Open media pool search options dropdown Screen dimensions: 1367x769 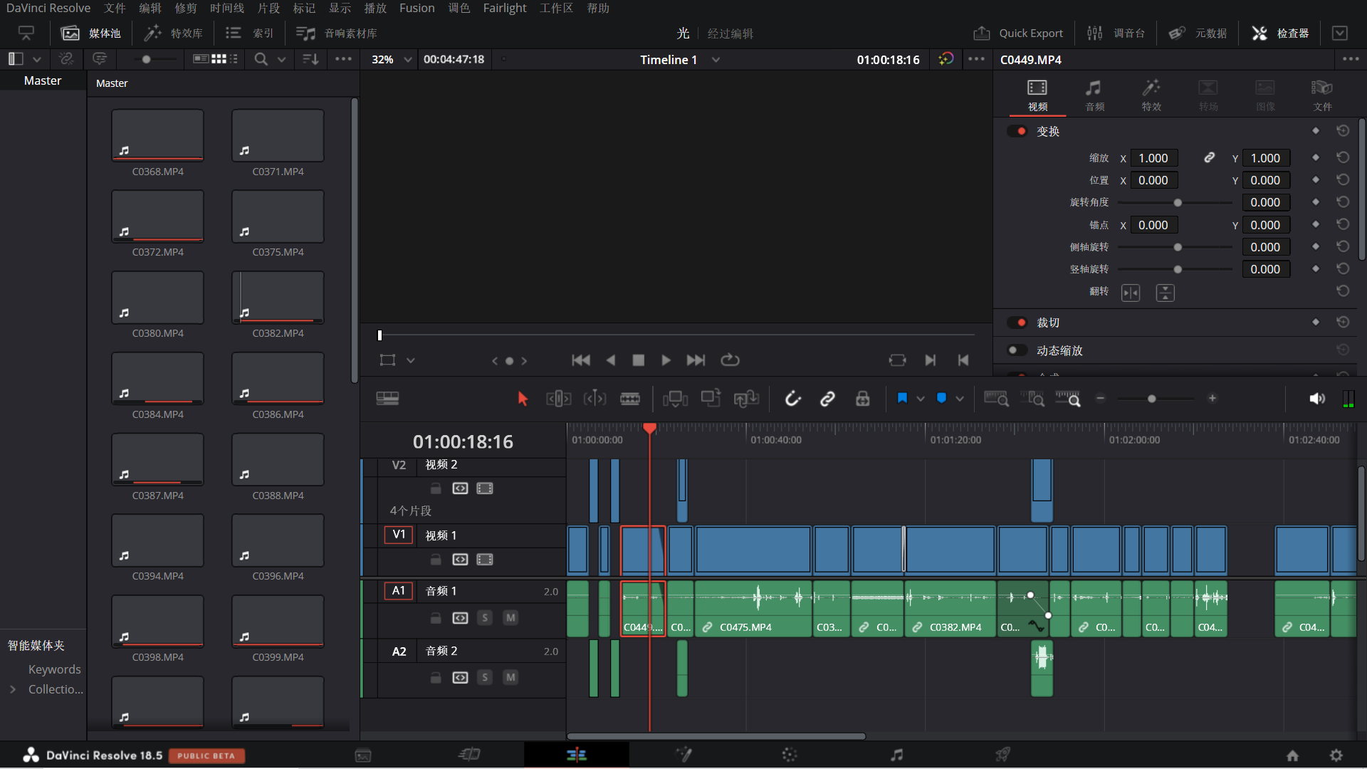tap(281, 60)
